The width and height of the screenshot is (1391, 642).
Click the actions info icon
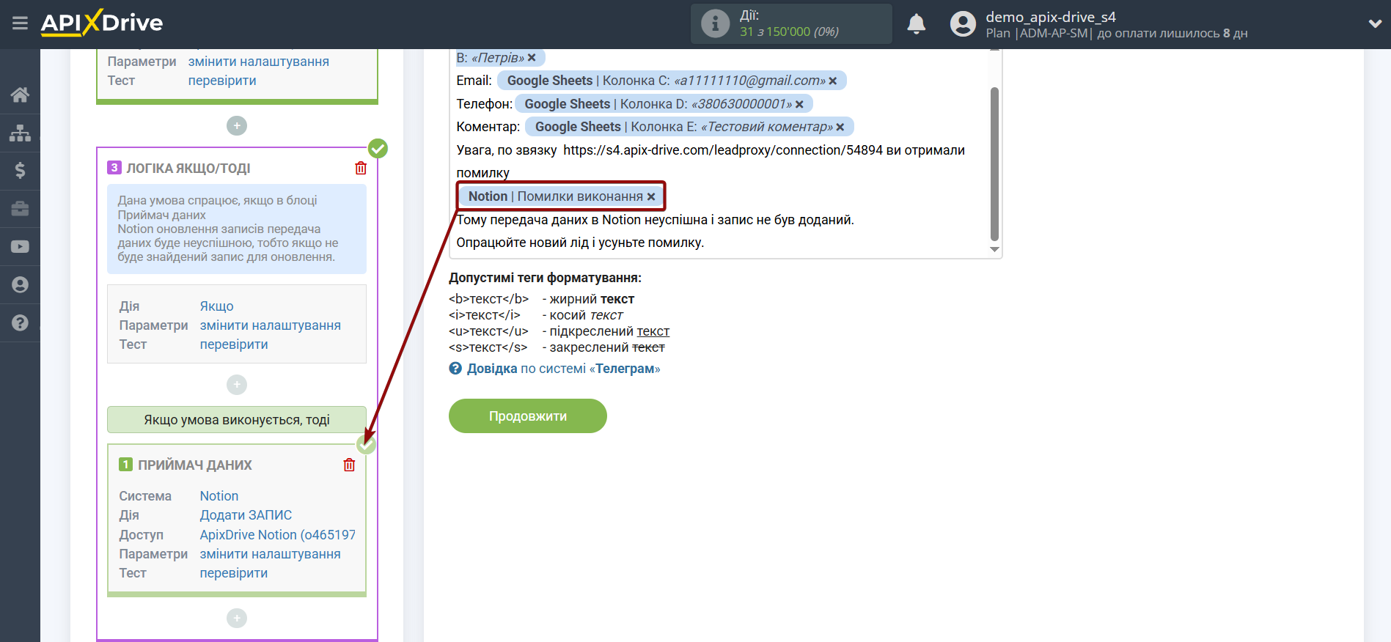[x=715, y=23]
